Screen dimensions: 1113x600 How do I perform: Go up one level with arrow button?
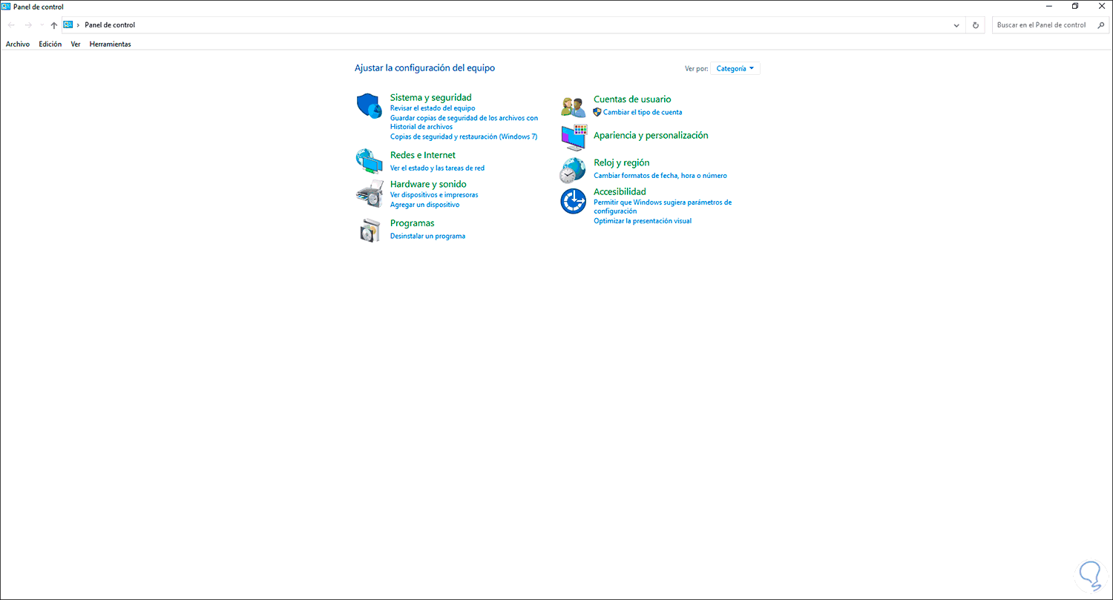(x=53, y=25)
